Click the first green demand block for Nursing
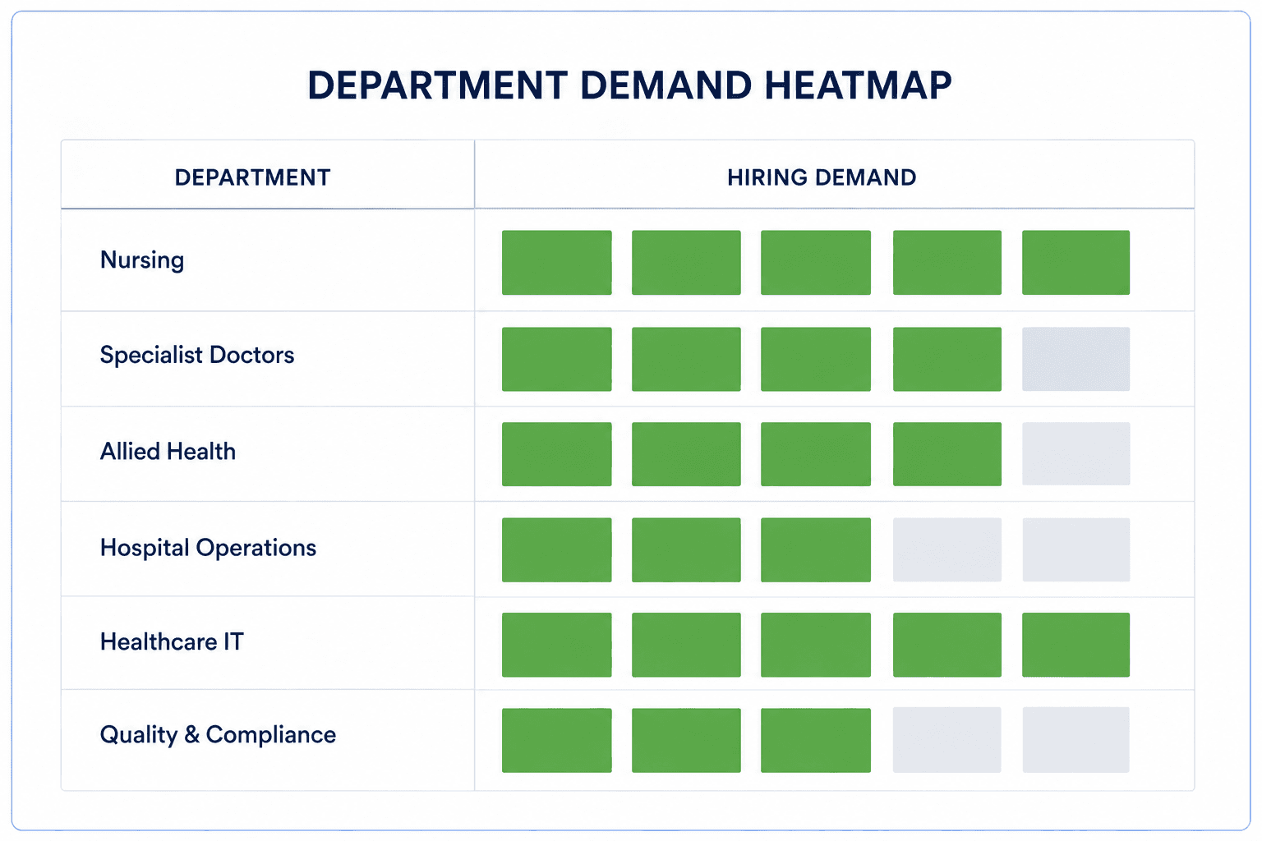This screenshot has width=1262, height=841. point(557,263)
